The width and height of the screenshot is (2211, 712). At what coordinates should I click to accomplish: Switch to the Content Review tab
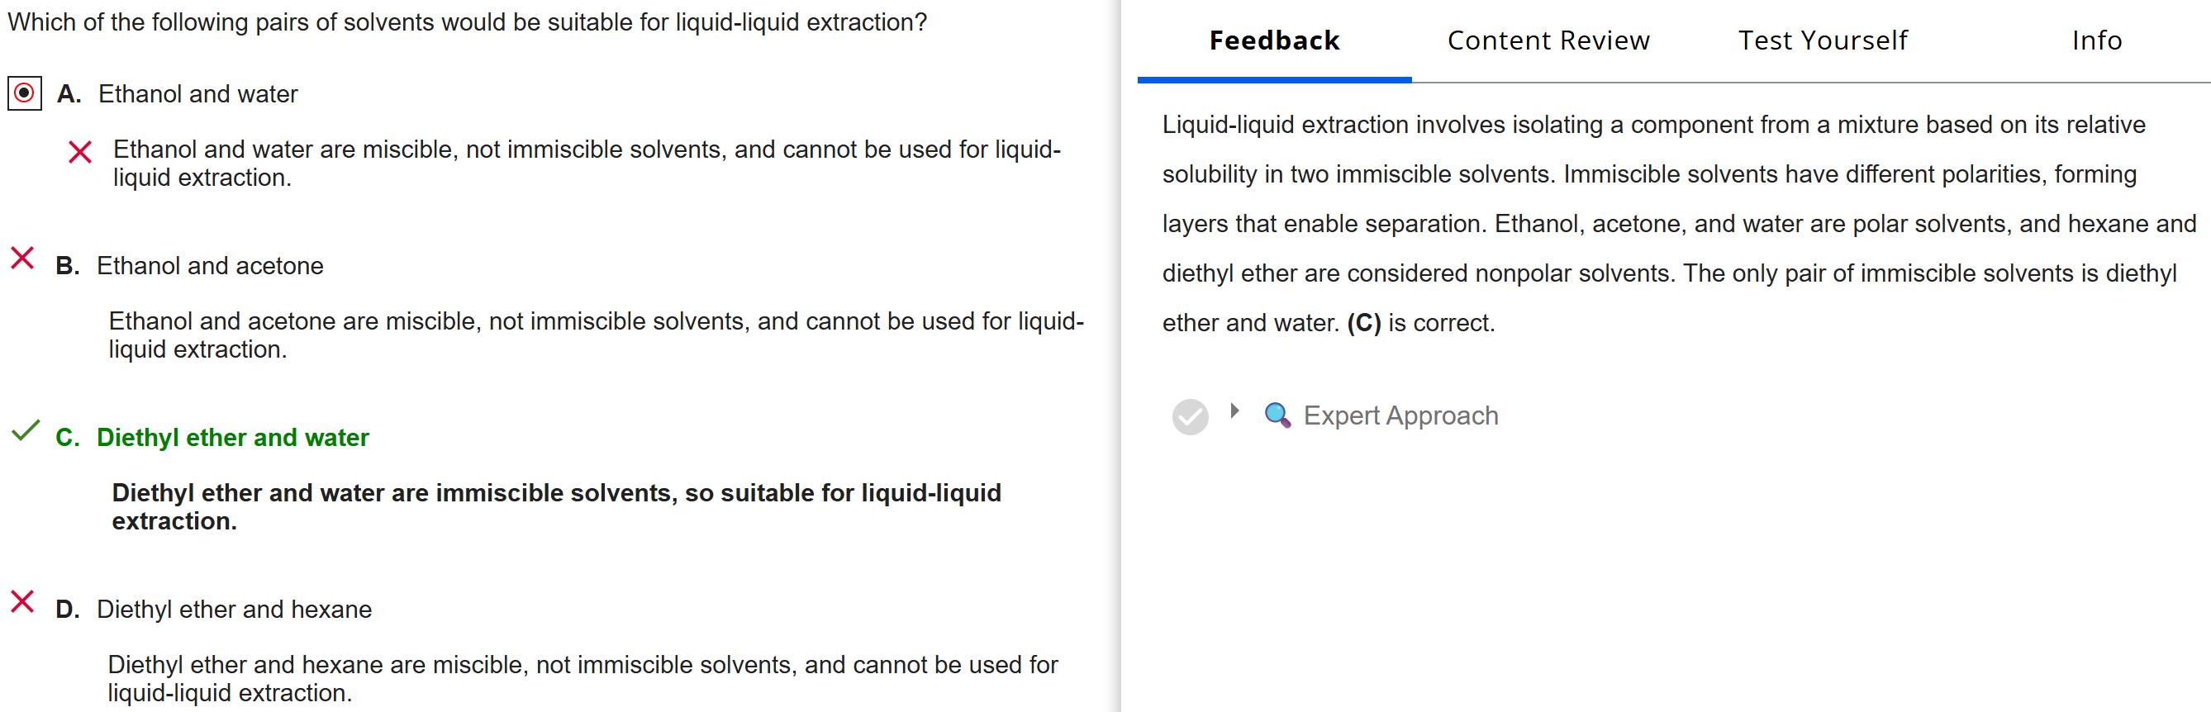click(1548, 40)
